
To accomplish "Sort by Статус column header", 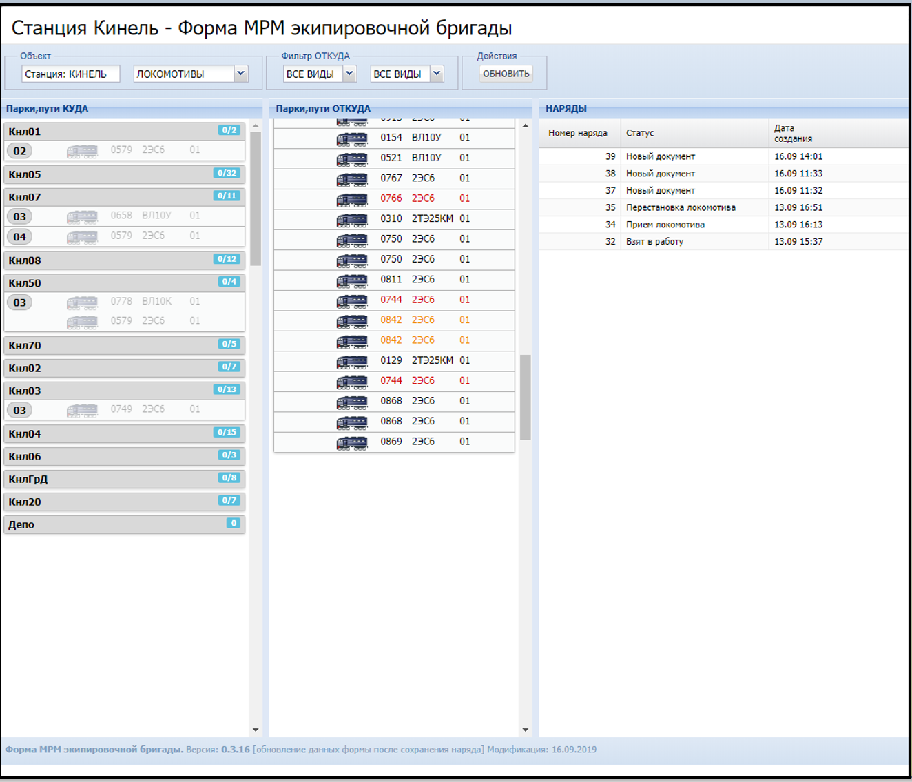I will pos(694,133).
